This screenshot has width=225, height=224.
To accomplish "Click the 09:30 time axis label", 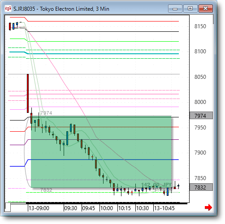I will (x=71, y=208).
